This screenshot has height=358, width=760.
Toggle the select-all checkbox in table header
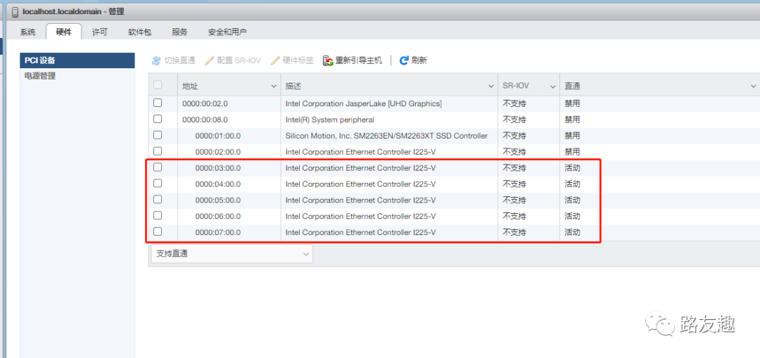[158, 85]
